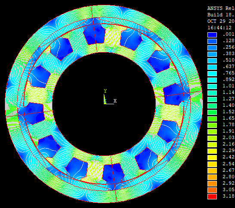Image resolution: width=235 pixels, height=208 pixels.
Task: Click the 16:44:12 timestamp text
Action: click(x=220, y=28)
